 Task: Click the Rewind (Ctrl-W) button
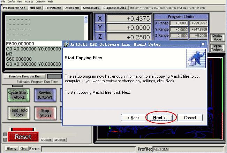tap(45, 95)
